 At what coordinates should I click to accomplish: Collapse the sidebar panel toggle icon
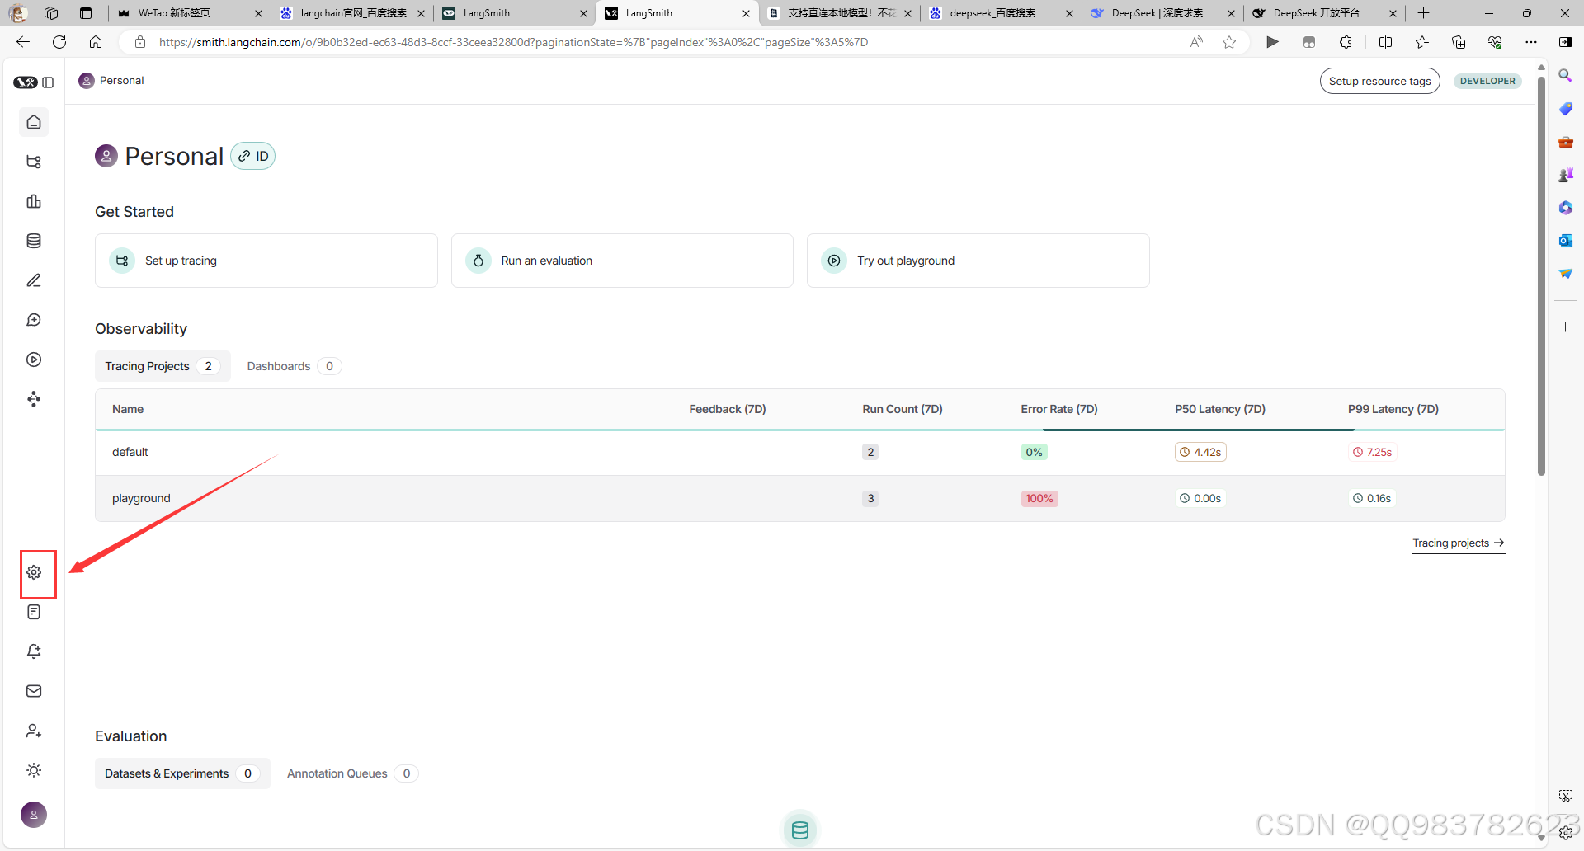pyautogui.click(x=49, y=82)
